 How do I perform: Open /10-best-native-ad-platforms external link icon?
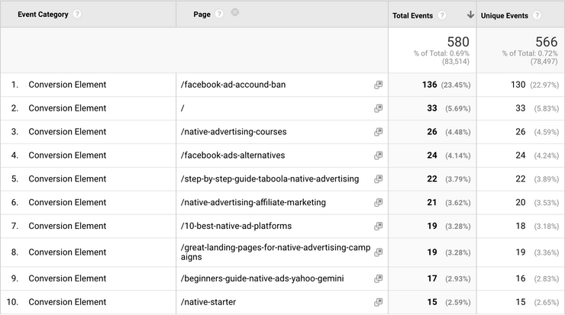click(378, 226)
